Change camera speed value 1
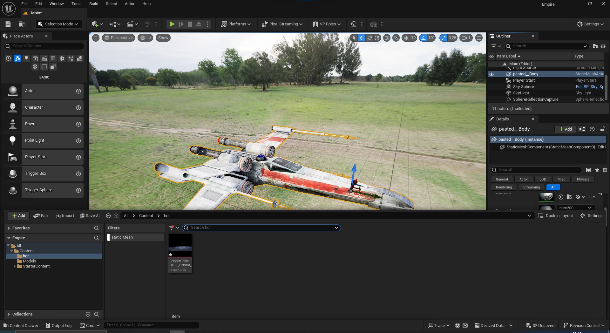Image resolution: width=610 pixels, height=333 pixels. (466, 38)
